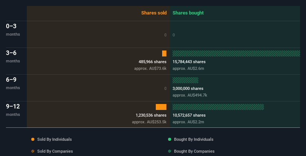Click the approx. AU$253.5k amount
The height and width of the screenshot is (156, 306).
point(149,122)
